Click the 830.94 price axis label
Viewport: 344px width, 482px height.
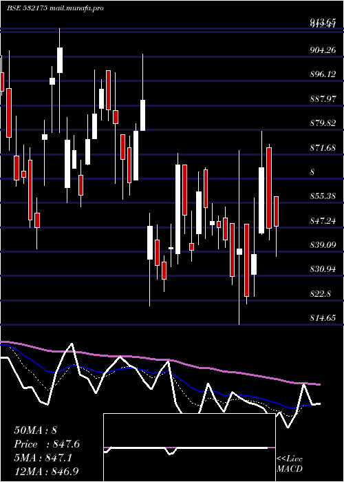(323, 269)
